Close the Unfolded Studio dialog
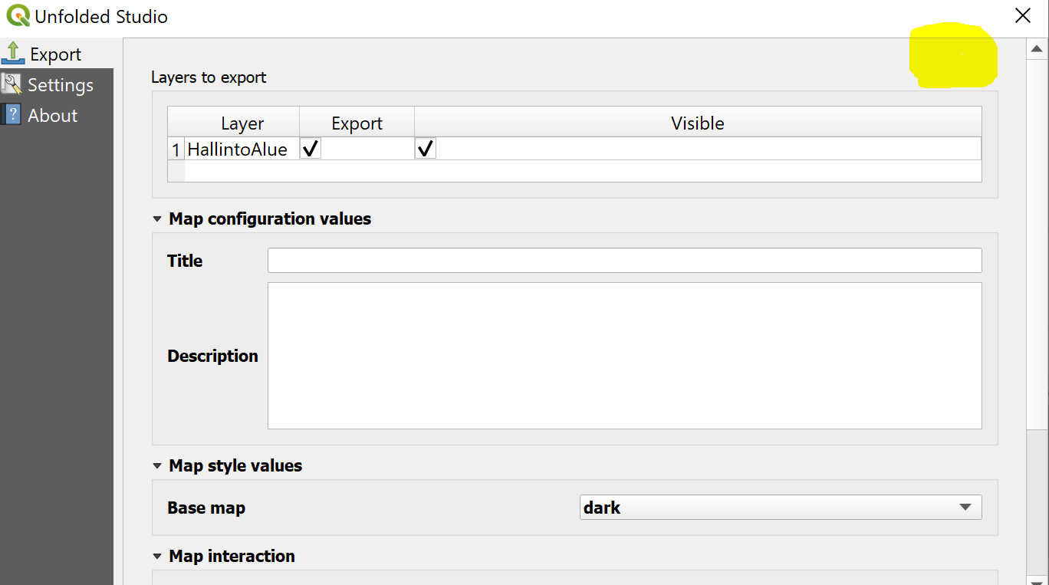The image size is (1049, 585). tap(1023, 15)
